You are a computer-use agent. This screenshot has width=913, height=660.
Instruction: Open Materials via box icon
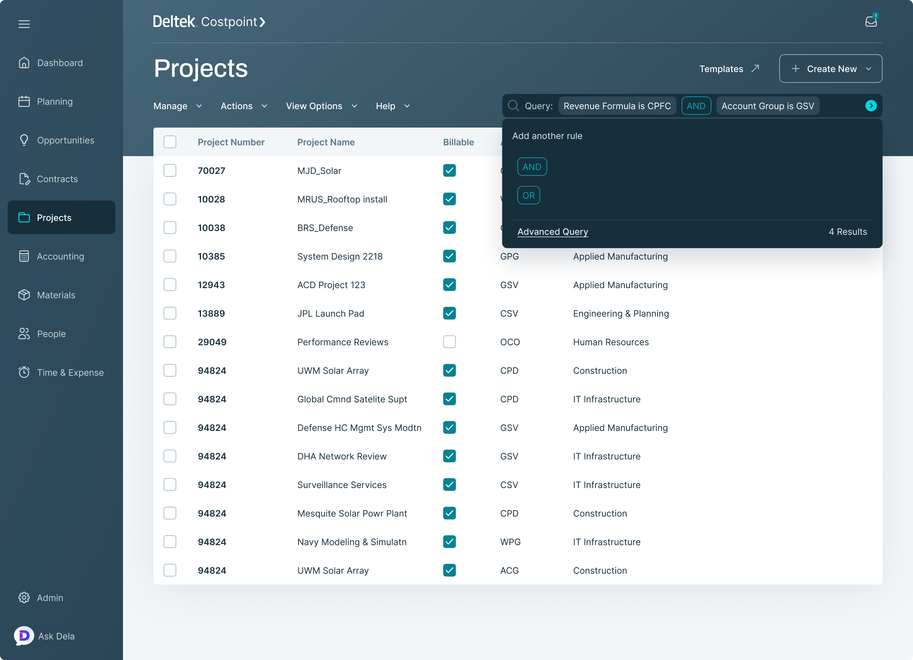(x=24, y=295)
